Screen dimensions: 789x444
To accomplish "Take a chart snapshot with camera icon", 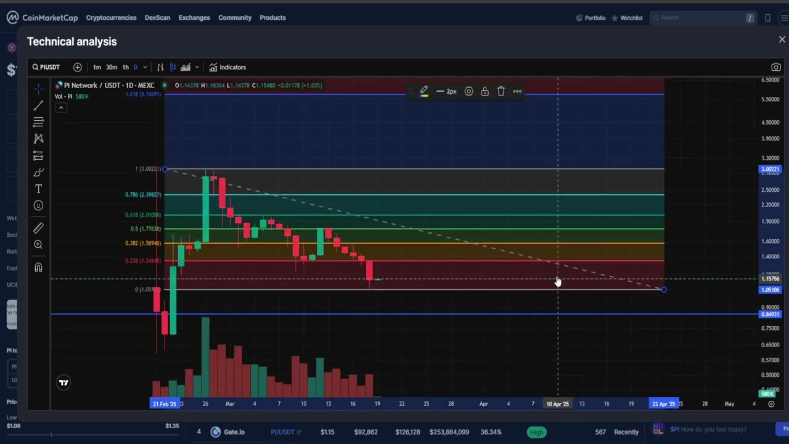I will pos(775,67).
